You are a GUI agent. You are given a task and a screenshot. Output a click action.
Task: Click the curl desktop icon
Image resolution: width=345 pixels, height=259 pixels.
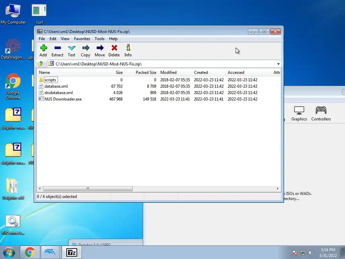pos(39,14)
